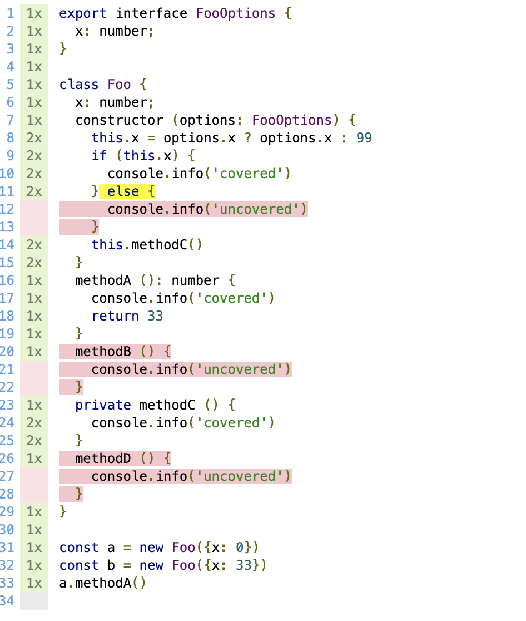Click the FooOptions interface name on line 1
The width and height of the screenshot is (526, 621).
click(x=236, y=13)
